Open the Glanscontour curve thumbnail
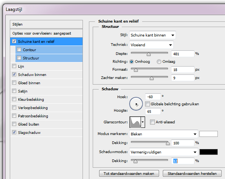This screenshot has width=225, height=179. coord(135,122)
